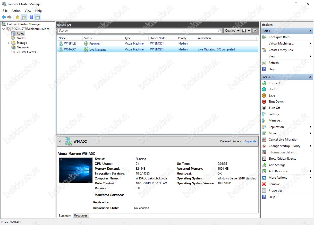This screenshot has width=314, height=225.
Task: Switch to the Resources tab
Action: coord(81,215)
